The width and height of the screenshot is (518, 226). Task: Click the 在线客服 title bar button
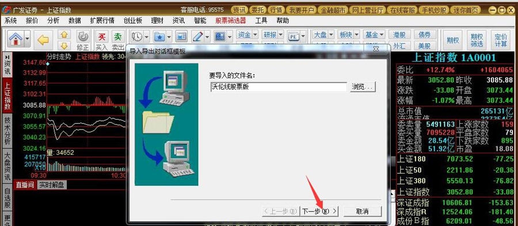tap(402, 10)
